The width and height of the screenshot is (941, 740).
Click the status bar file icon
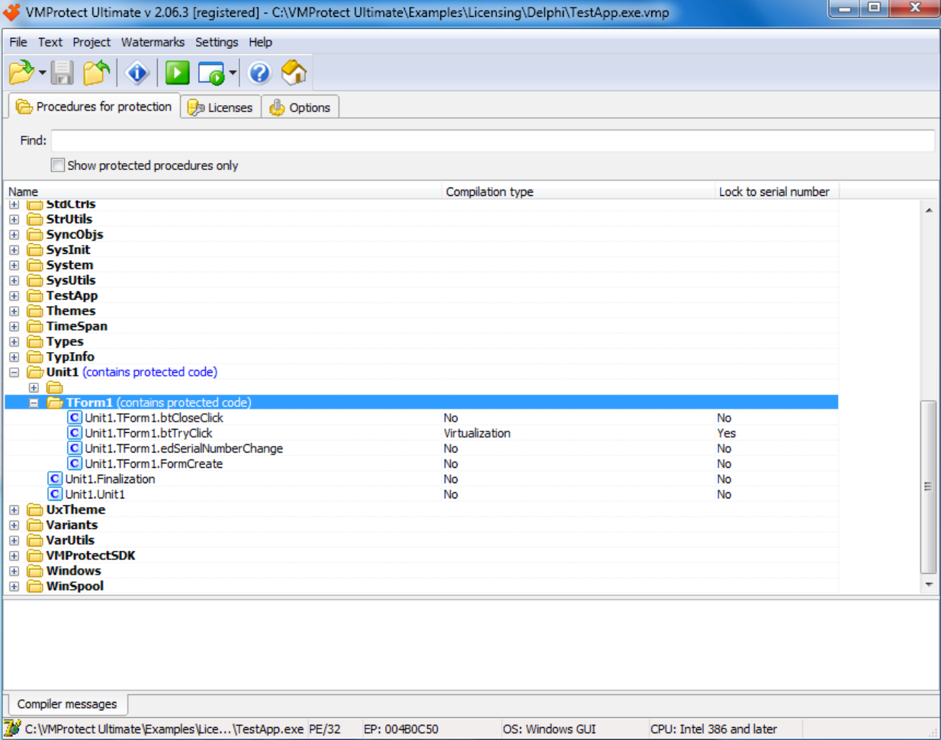[13, 729]
